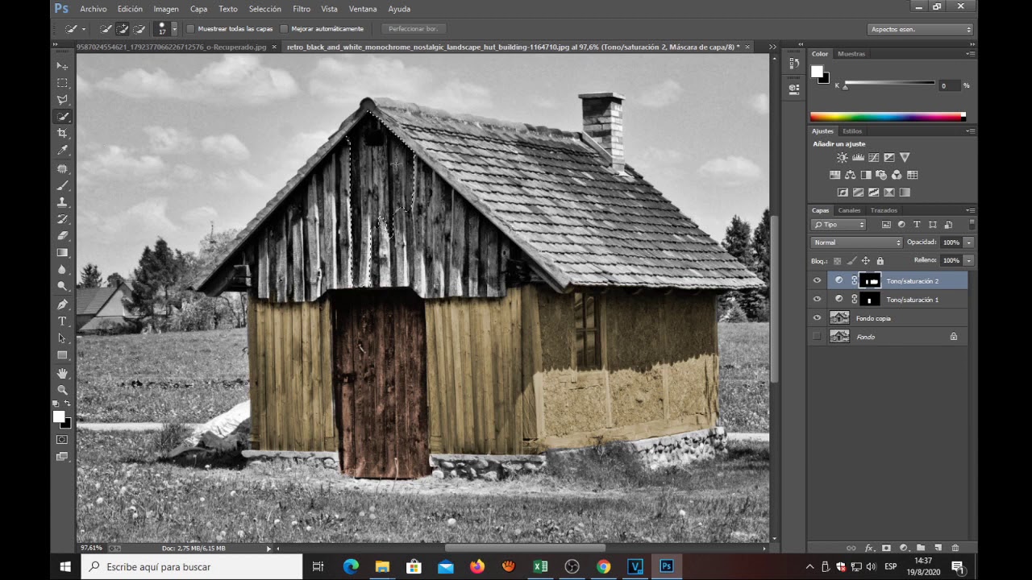
Task: Select the Pen tool
Action: click(62, 304)
